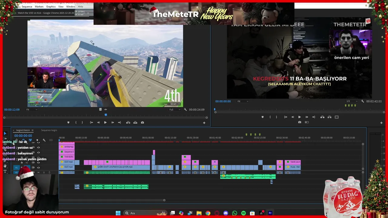Open the Graphics menu
This screenshot has width=388, height=218.
click(51, 7)
